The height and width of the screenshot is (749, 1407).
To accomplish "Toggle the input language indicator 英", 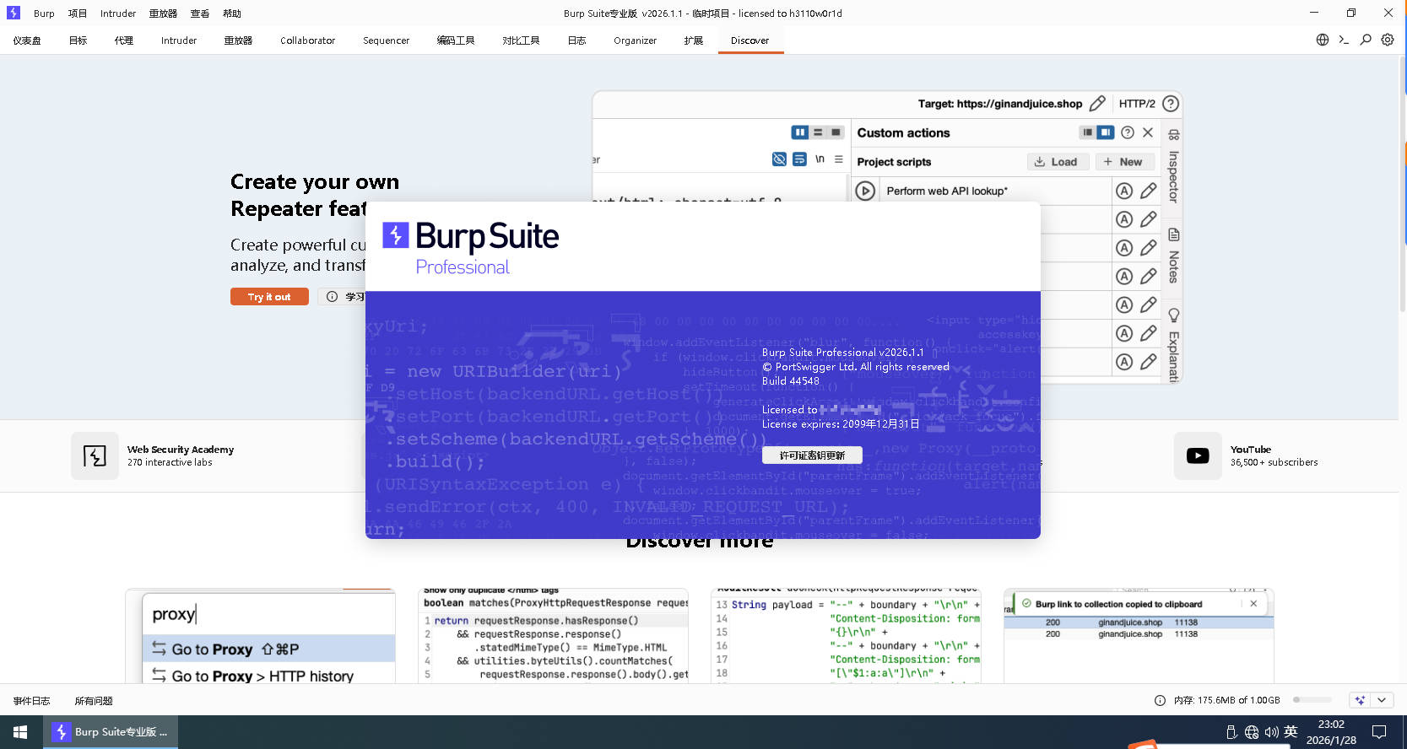I will point(1291,732).
